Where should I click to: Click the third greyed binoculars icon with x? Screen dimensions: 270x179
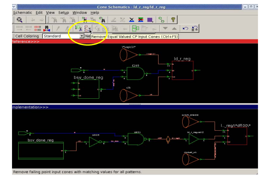(73, 20)
